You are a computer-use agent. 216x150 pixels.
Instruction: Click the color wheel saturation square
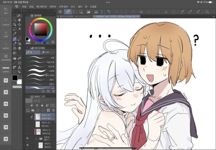click(x=41, y=30)
